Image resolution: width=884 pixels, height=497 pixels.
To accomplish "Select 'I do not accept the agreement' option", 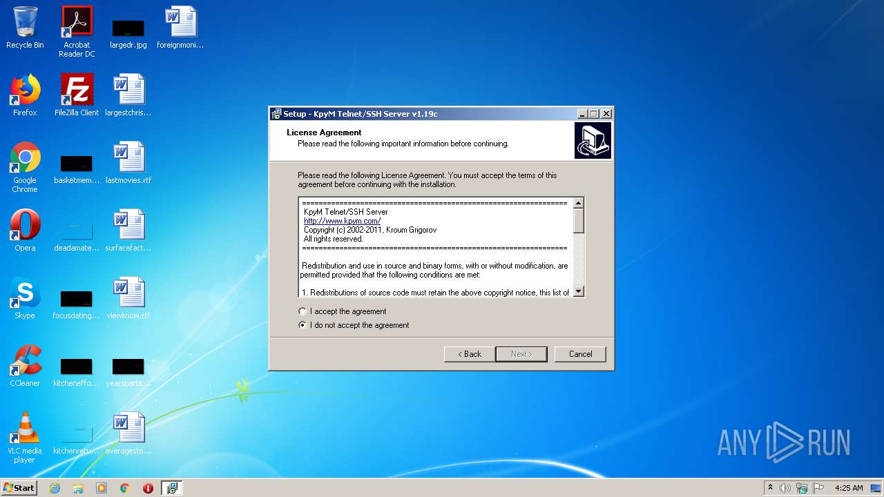I will point(354,325).
